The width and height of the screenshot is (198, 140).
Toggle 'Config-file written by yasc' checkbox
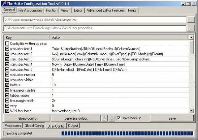click(x=7, y=43)
